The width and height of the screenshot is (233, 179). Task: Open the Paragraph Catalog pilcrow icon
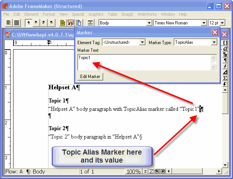point(225,60)
